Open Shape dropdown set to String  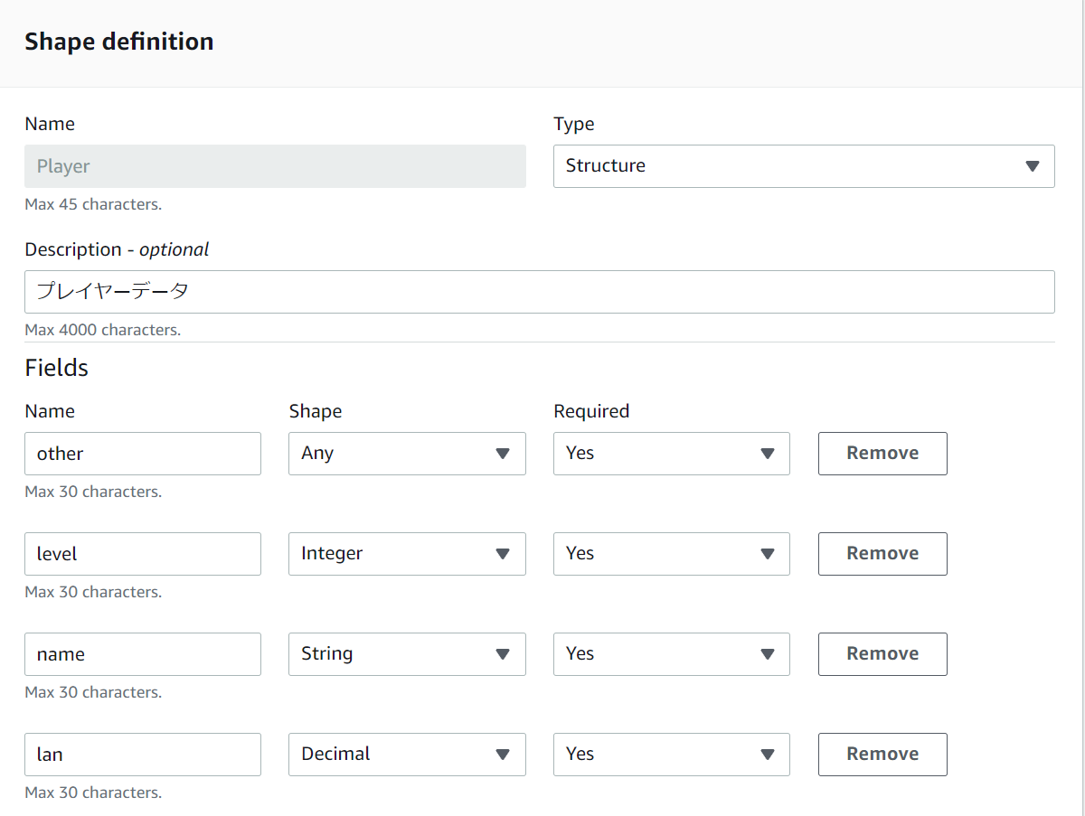tap(407, 654)
